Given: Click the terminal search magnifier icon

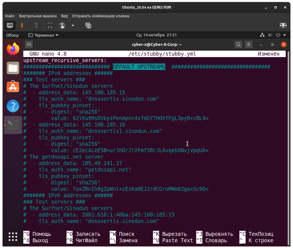Looking at the screenshot, I should tap(238, 44).
